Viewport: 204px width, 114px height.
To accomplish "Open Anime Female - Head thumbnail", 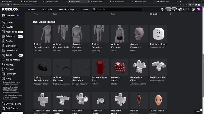I will [x=139, y=34].
